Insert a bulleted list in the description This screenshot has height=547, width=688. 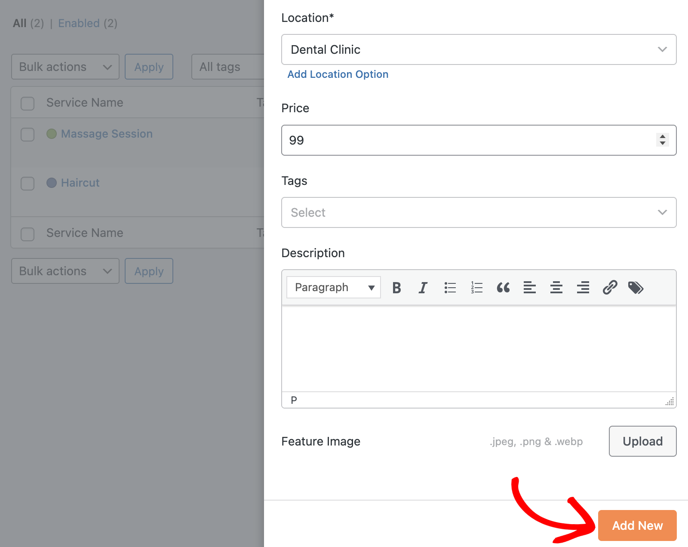click(x=449, y=287)
